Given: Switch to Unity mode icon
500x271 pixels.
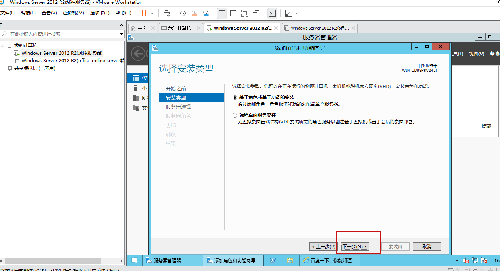Looking at the screenshot, I should (256, 13).
